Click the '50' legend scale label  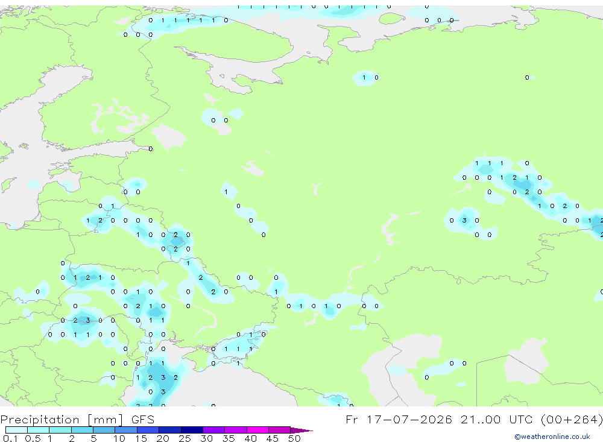tap(295, 438)
